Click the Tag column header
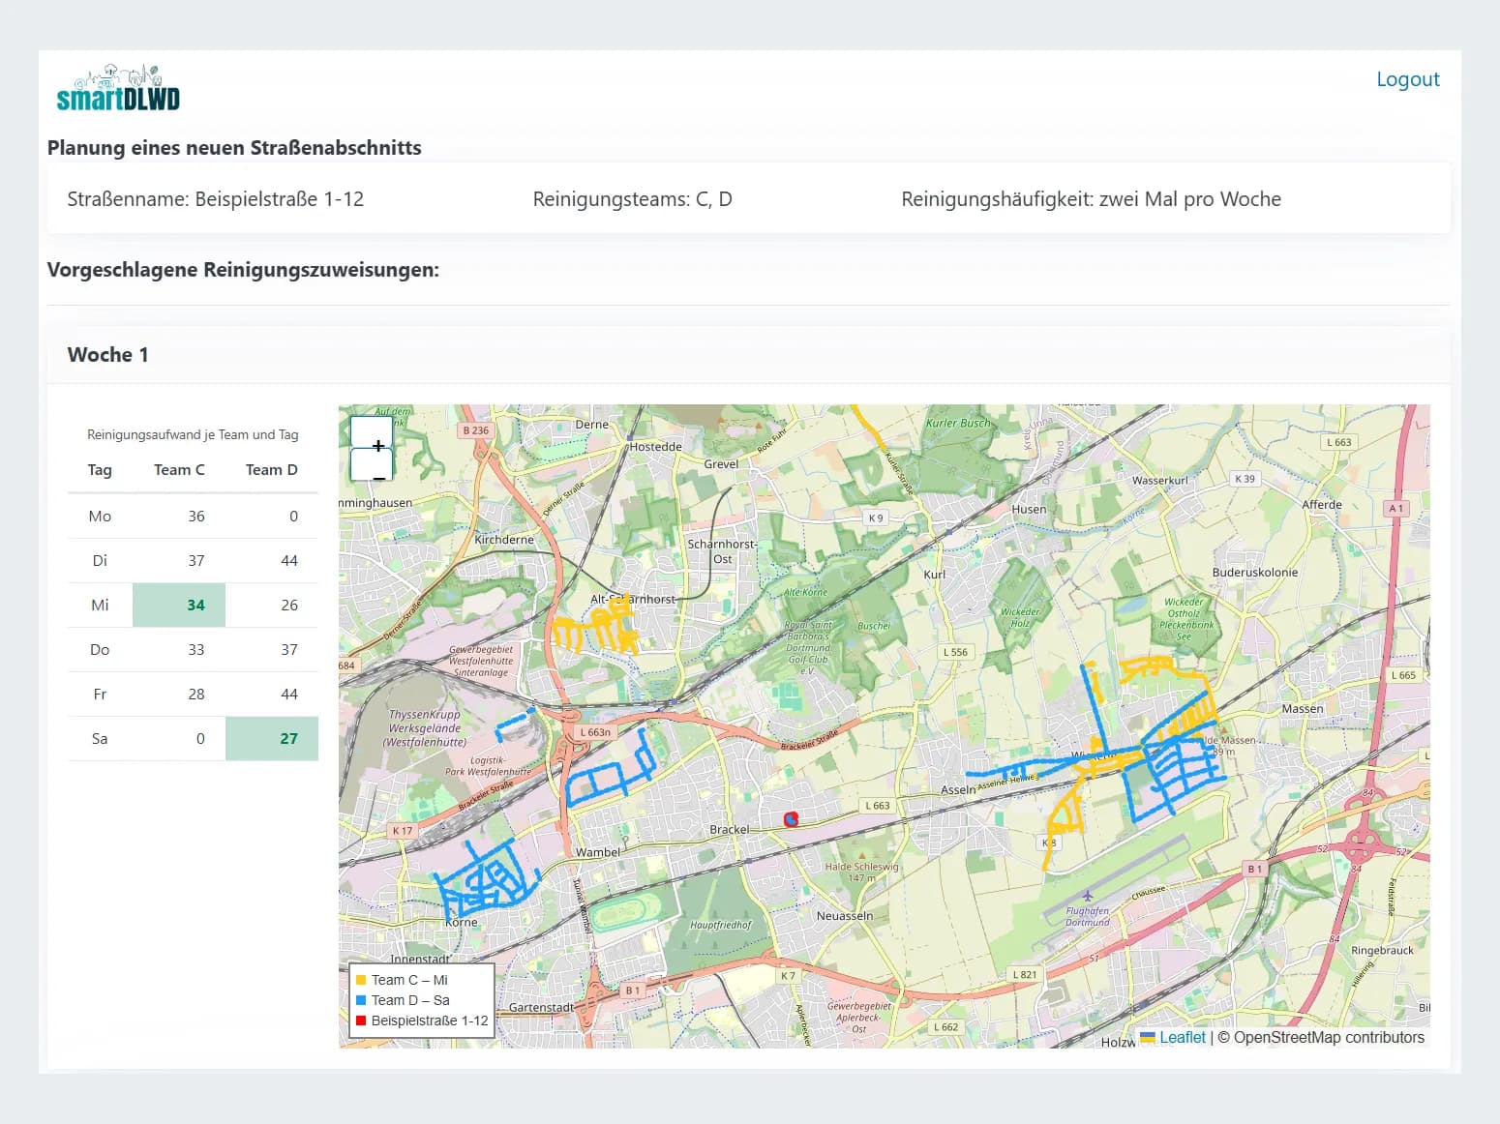1500x1124 pixels. click(100, 470)
